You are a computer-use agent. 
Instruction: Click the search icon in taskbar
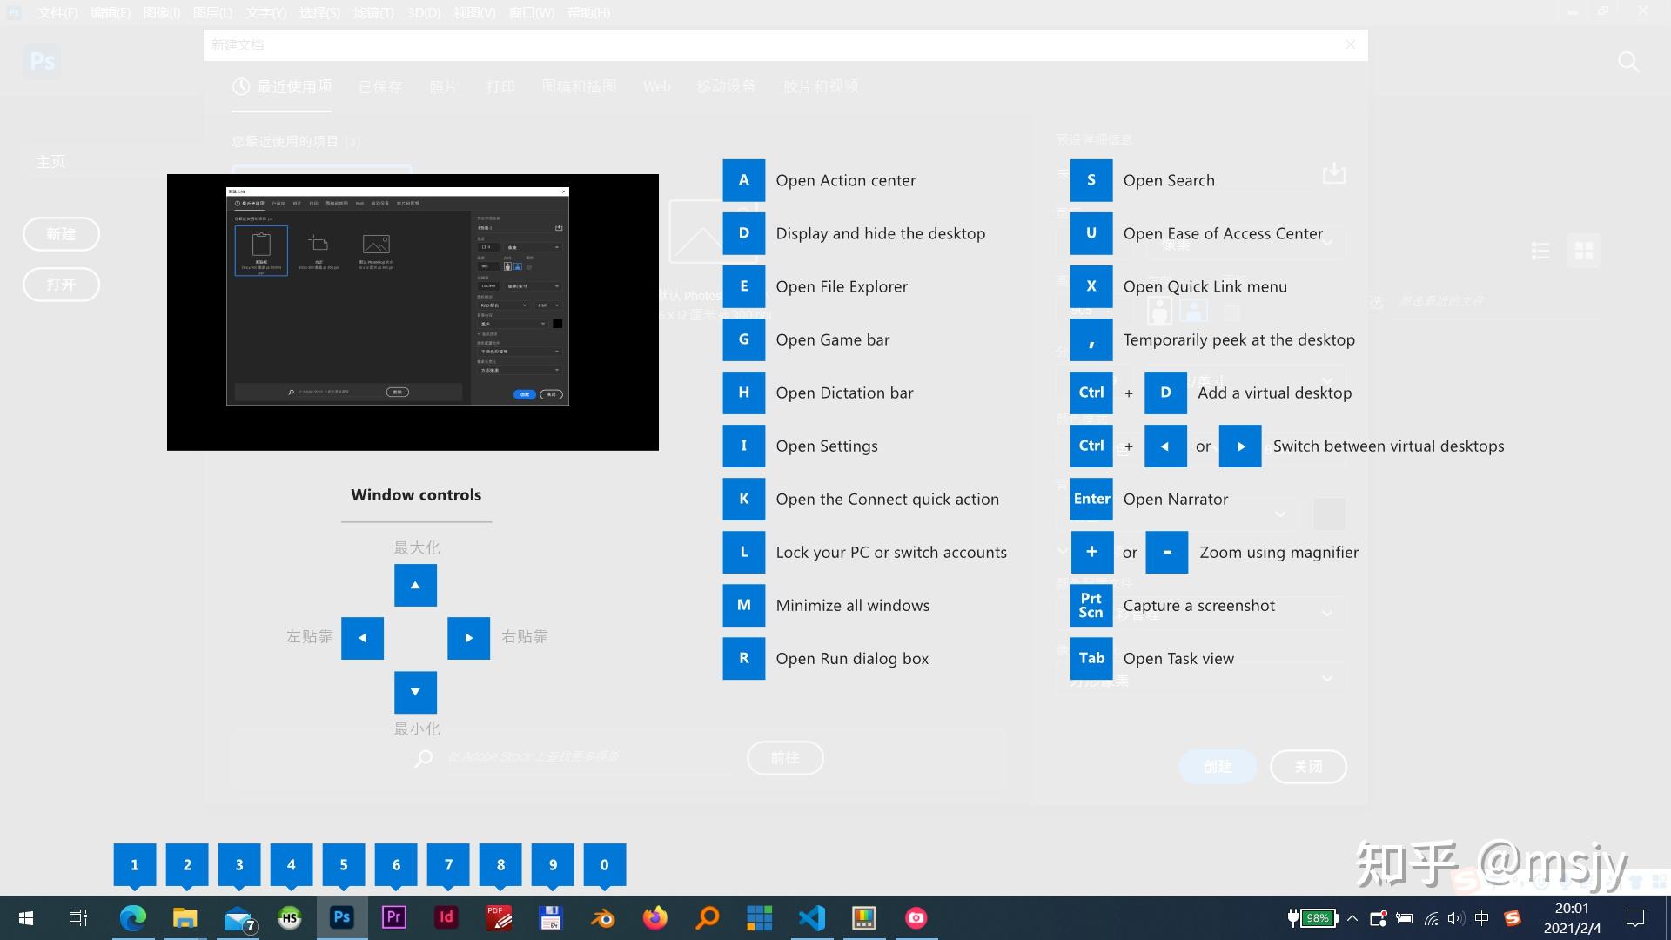pyautogui.click(x=707, y=917)
